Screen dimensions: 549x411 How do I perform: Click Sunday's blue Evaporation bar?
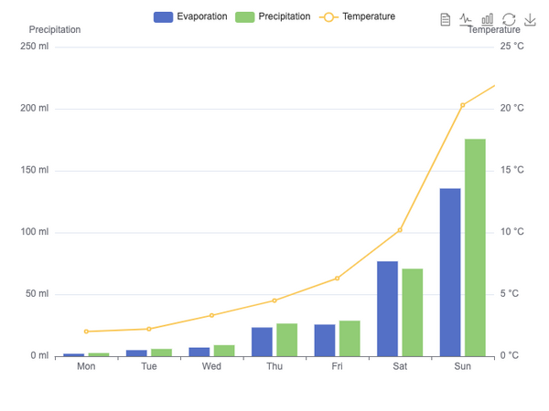(x=450, y=272)
